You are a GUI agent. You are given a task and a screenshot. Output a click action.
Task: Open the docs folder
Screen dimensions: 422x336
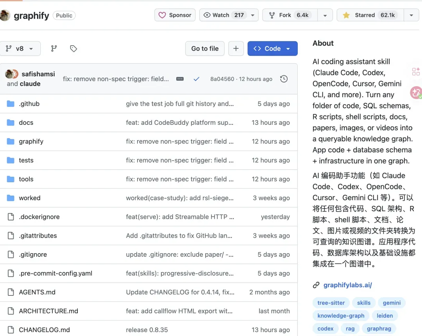26,123
